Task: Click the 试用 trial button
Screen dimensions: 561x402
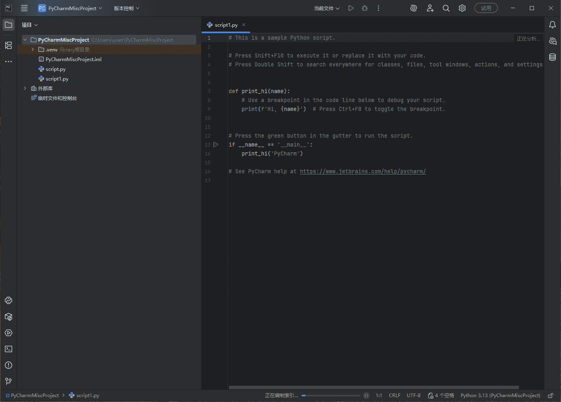Action: coord(486,8)
